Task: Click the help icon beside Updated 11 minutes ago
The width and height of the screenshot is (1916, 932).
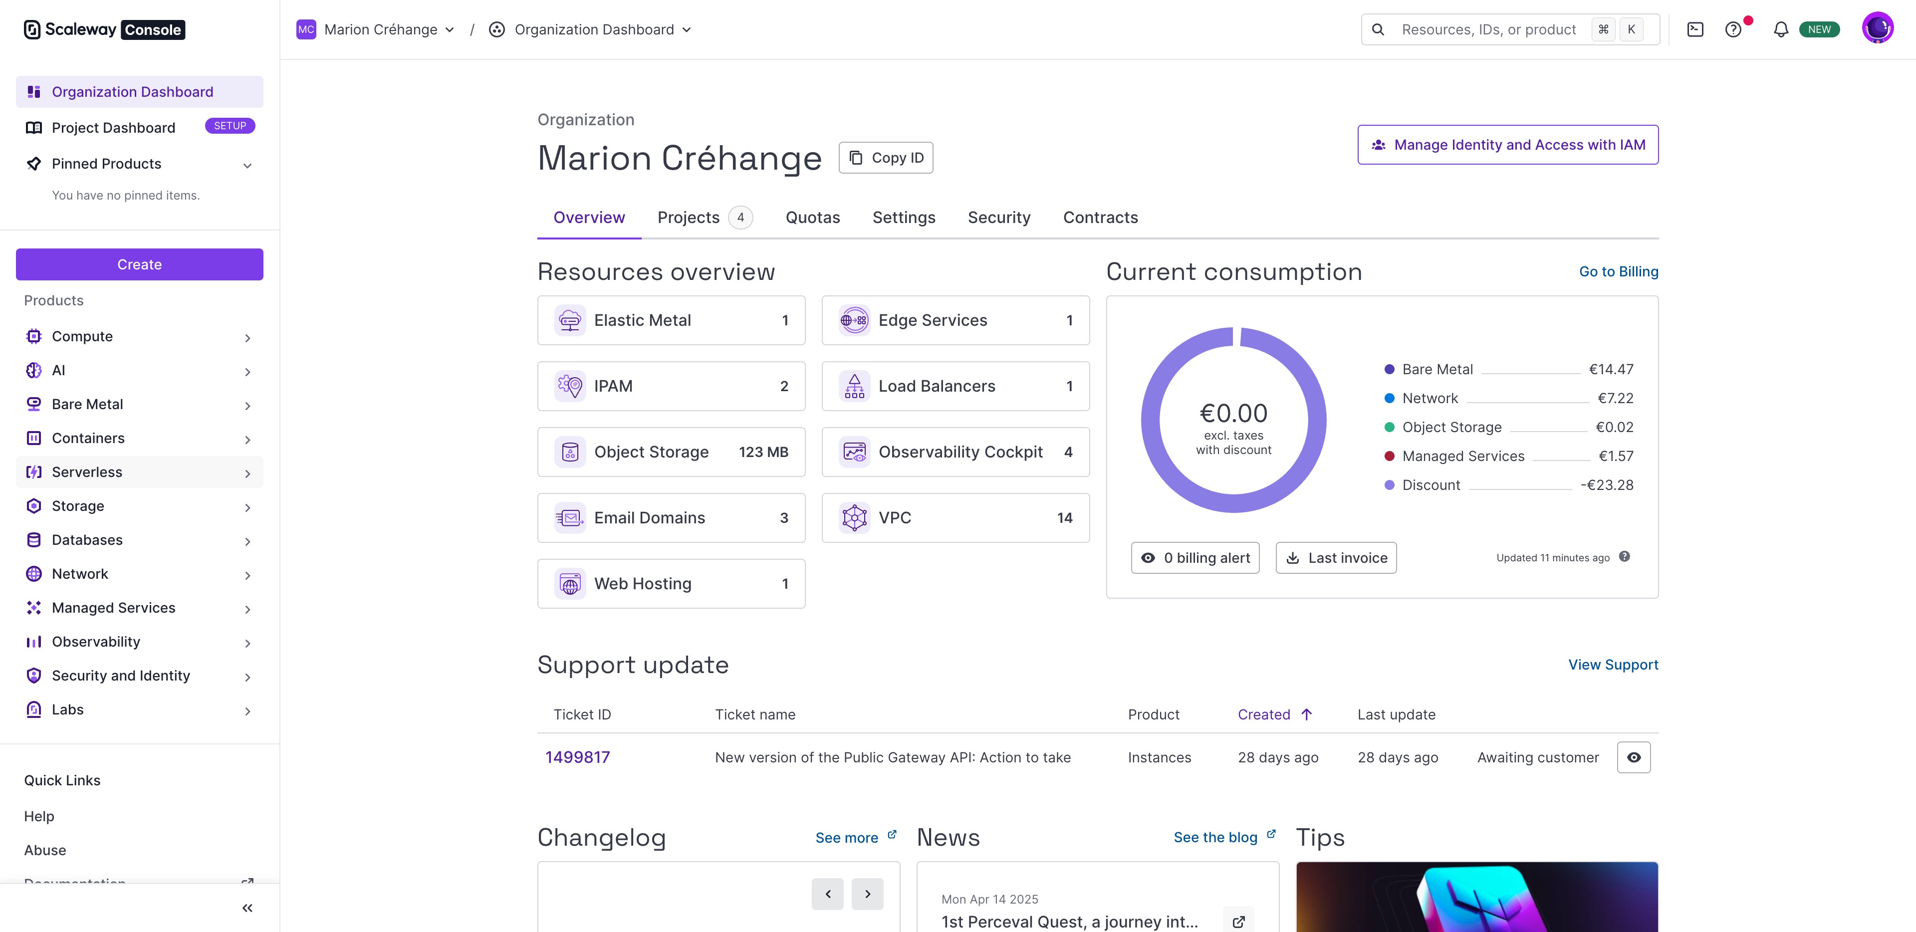Action: (1625, 556)
